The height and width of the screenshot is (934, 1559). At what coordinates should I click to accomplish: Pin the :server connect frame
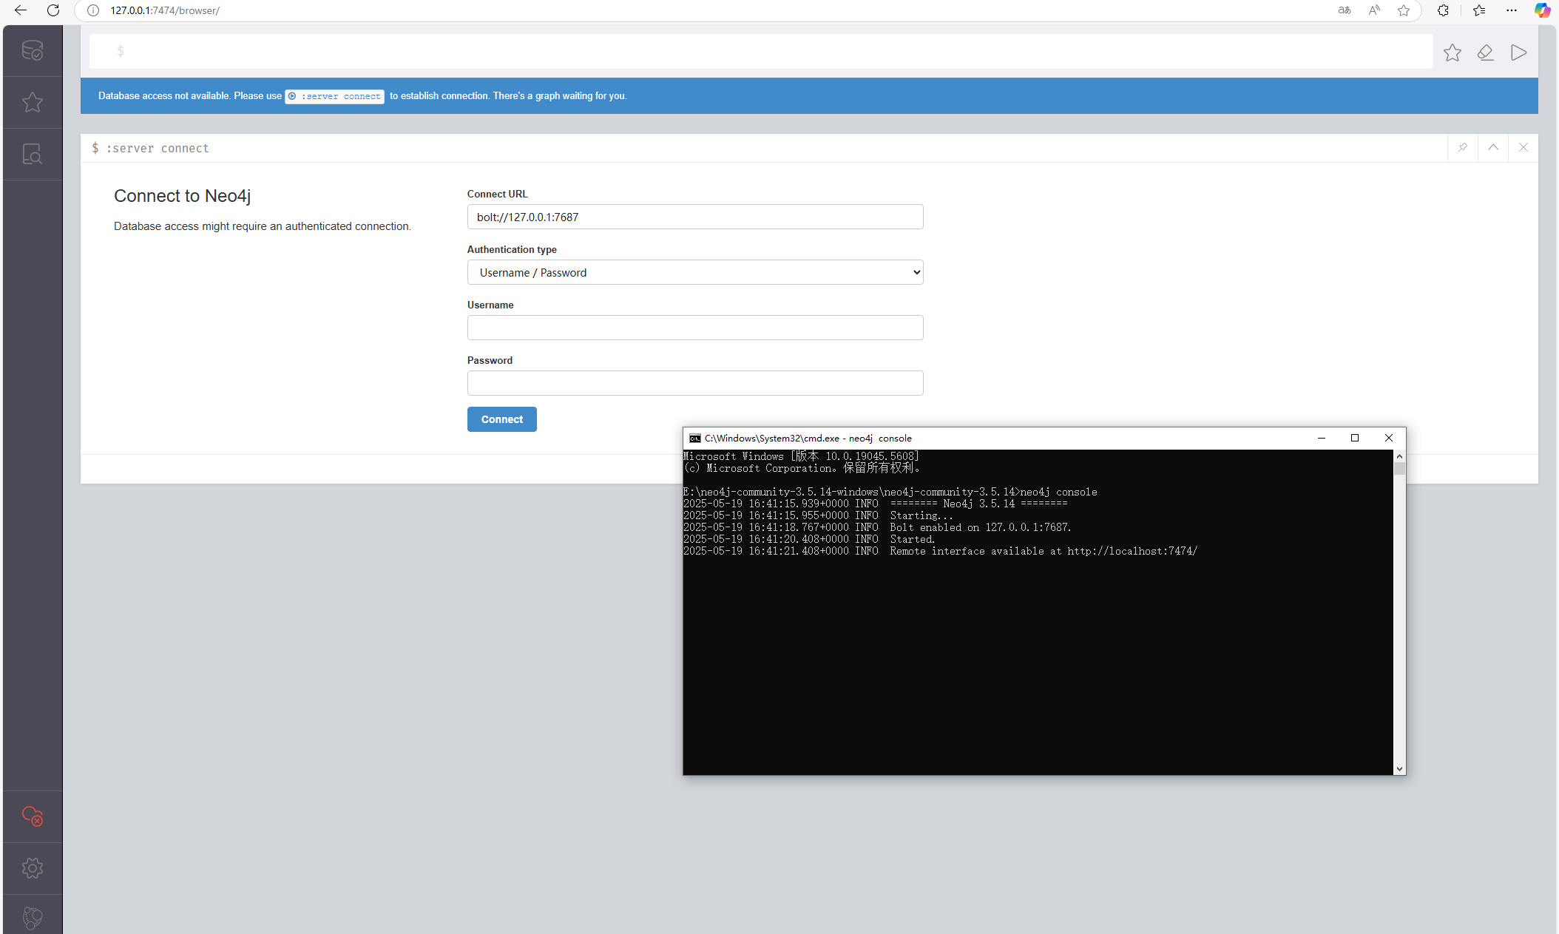click(x=1462, y=148)
